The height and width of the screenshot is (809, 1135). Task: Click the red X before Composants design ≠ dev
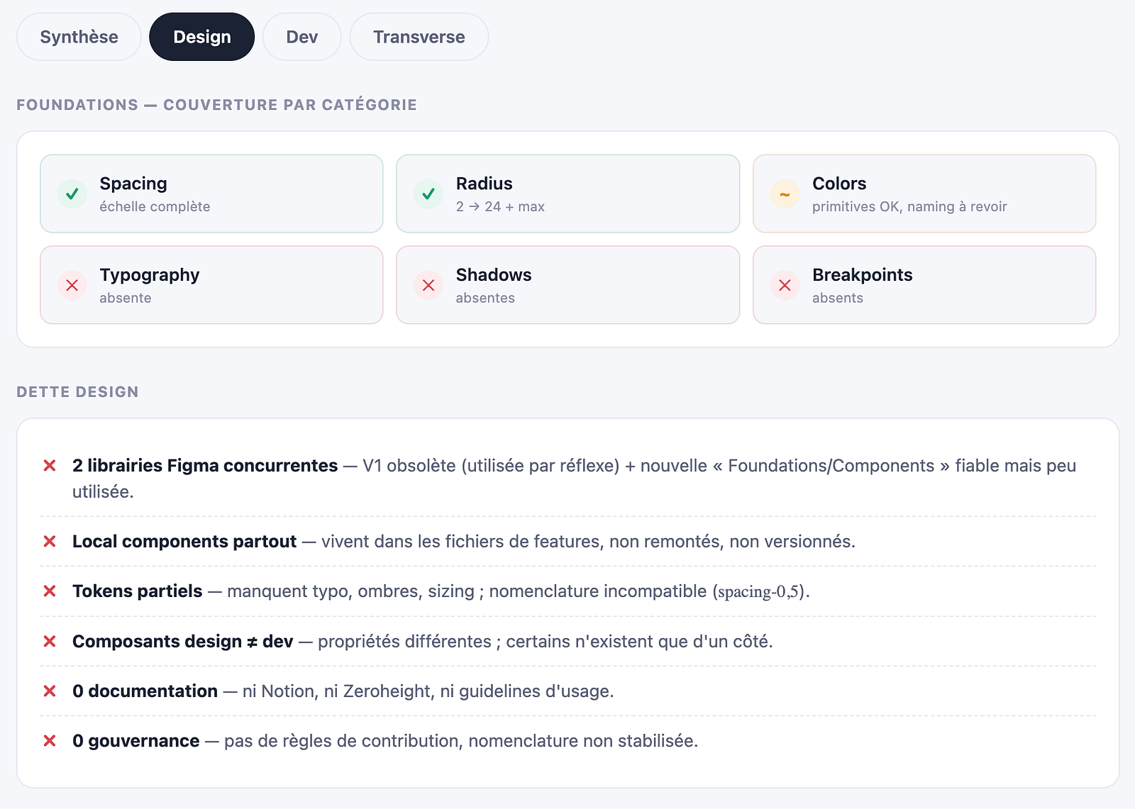50,641
